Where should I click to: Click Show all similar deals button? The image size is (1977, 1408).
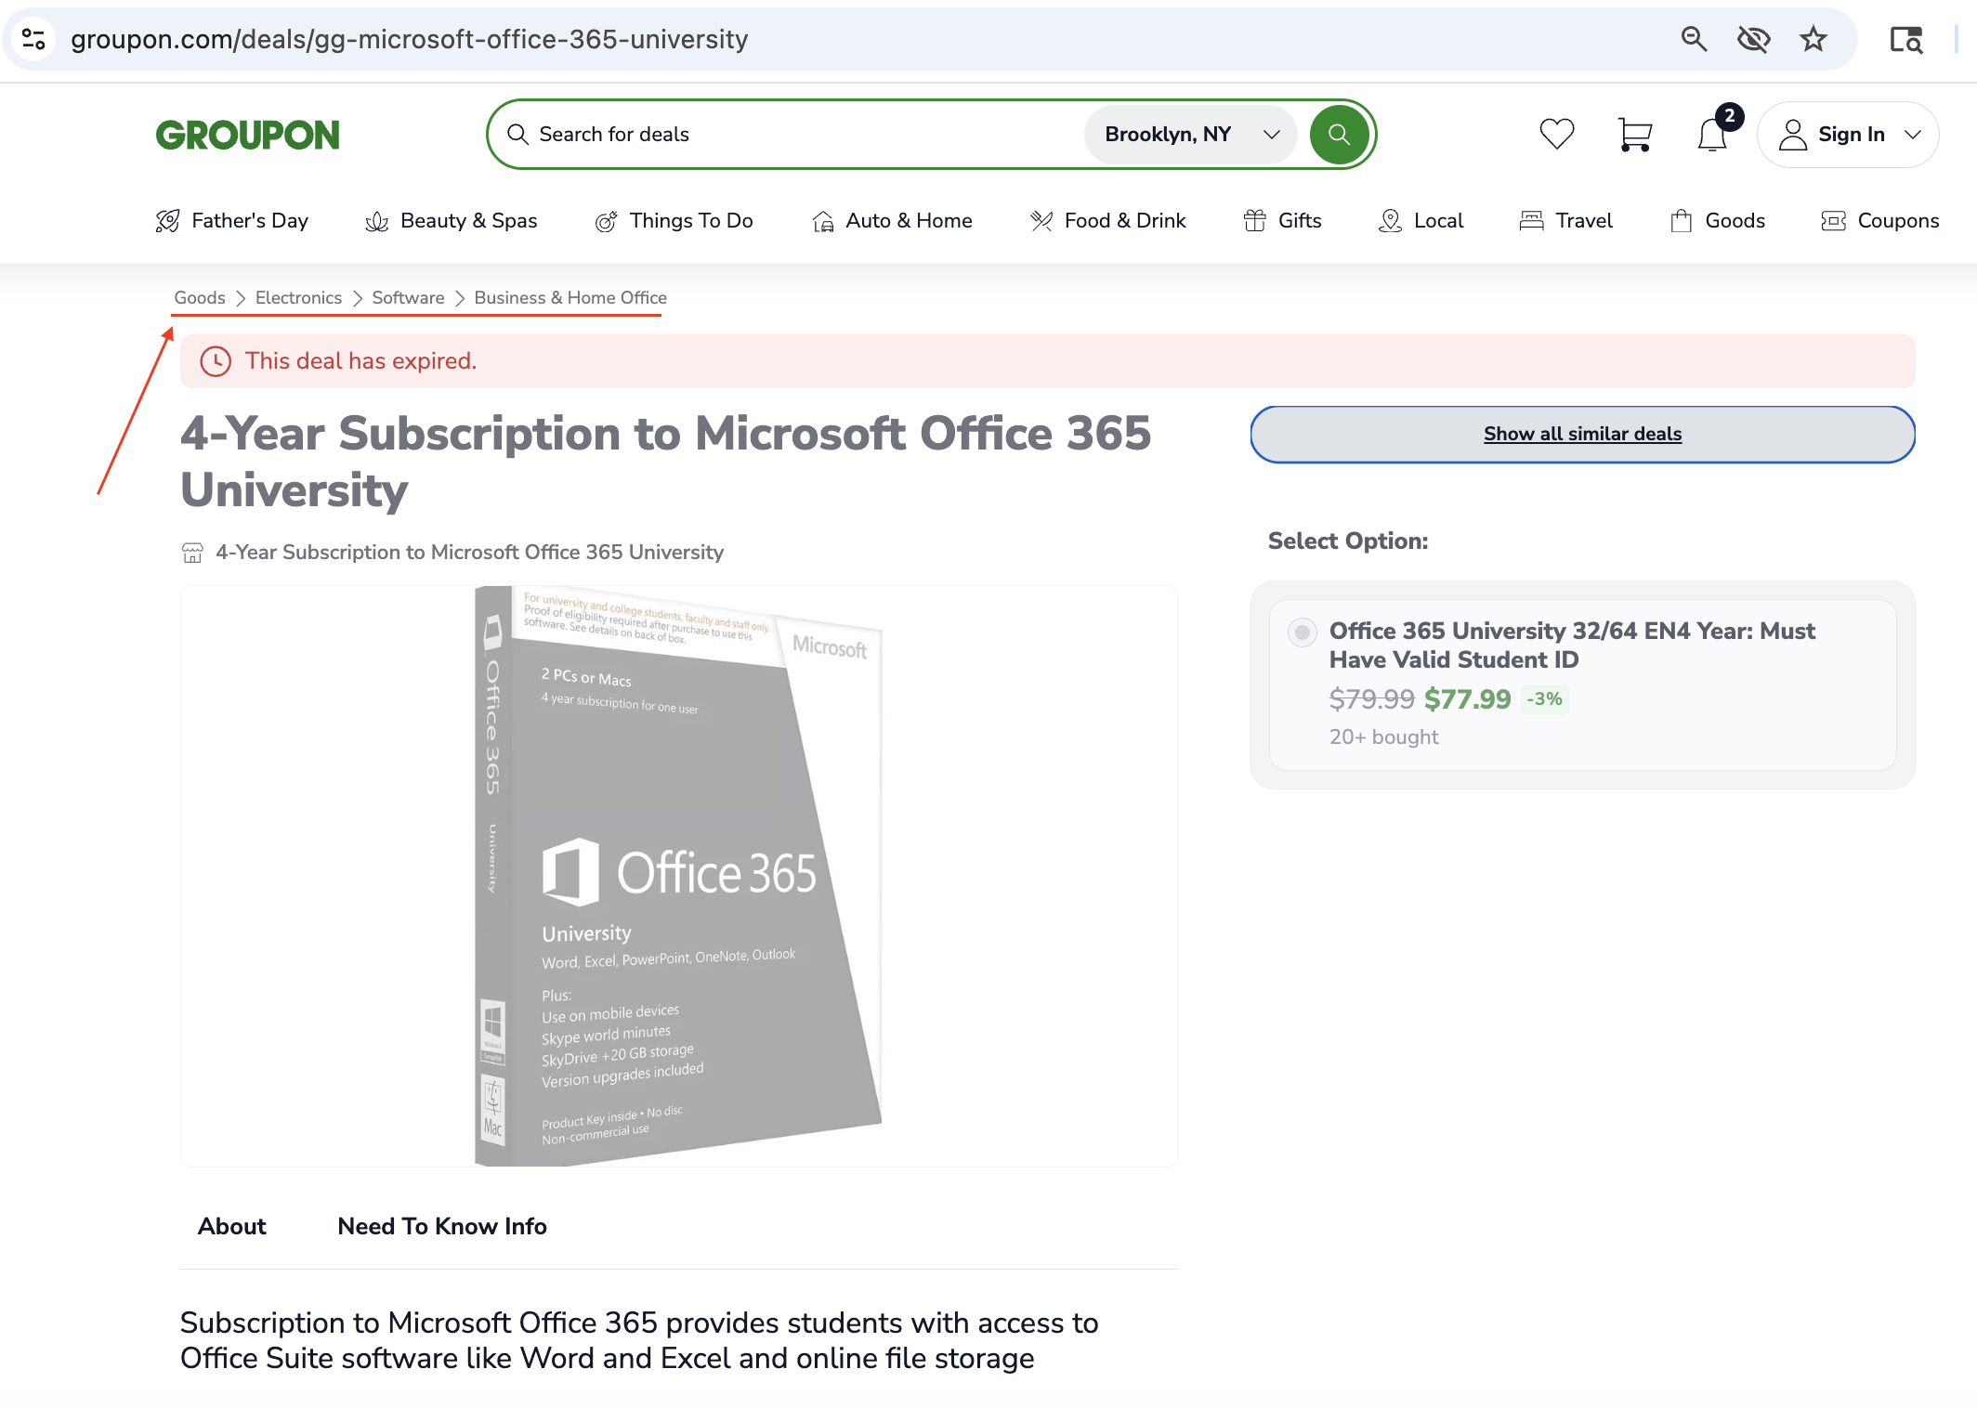1582,434
